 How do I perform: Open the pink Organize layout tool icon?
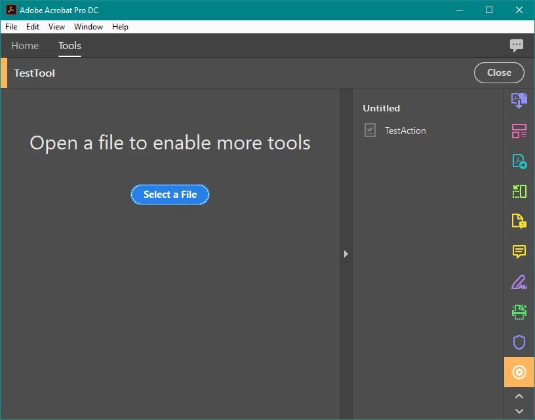519,131
